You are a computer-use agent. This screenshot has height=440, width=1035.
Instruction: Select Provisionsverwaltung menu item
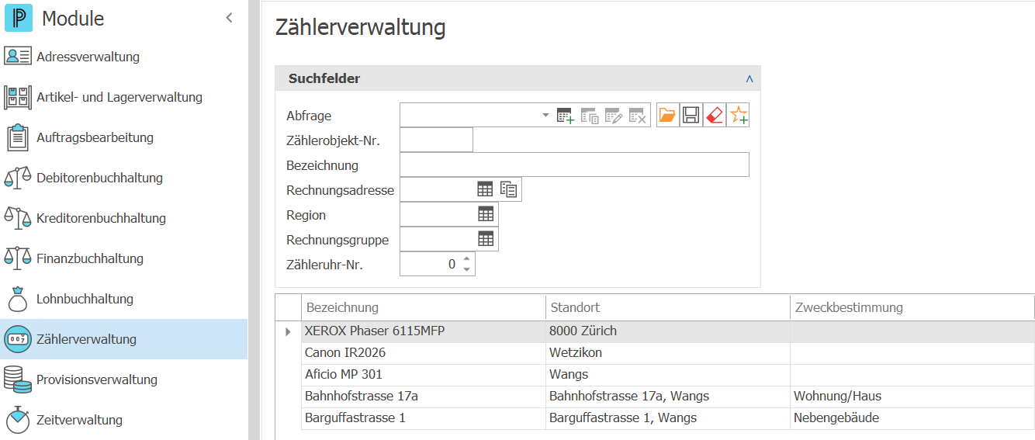tap(124, 379)
